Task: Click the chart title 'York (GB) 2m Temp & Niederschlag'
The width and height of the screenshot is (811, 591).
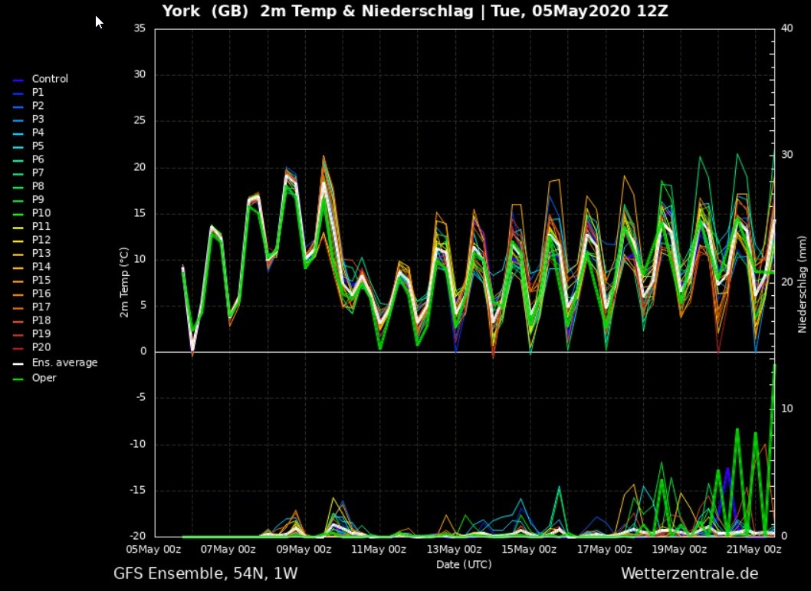Action: (x=317, y=11)
